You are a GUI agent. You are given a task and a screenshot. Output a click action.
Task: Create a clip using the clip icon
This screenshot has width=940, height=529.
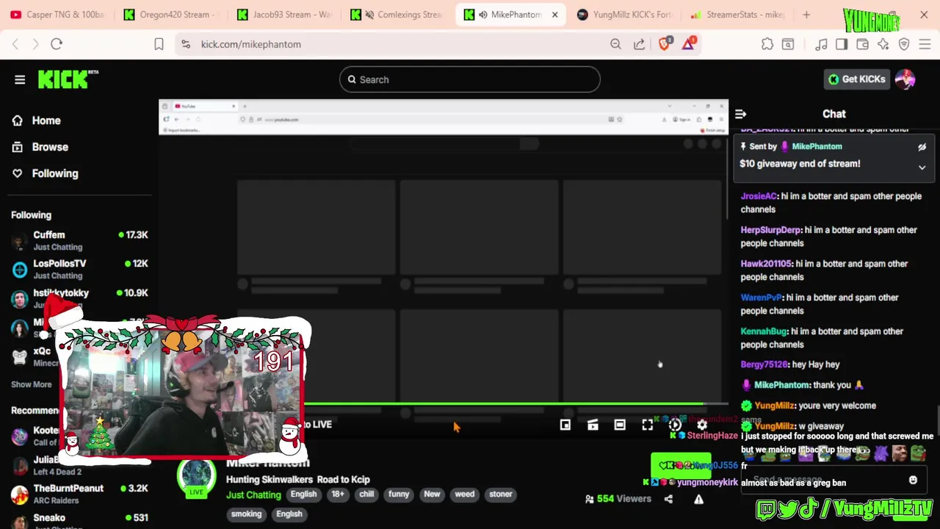point(593,425)
